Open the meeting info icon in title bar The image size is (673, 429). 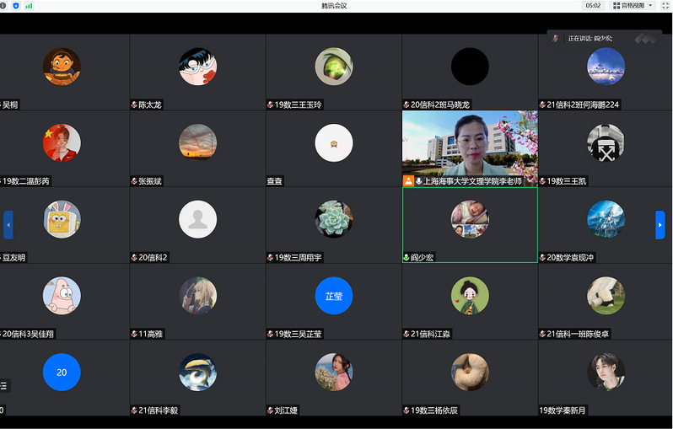pos(3,6)
